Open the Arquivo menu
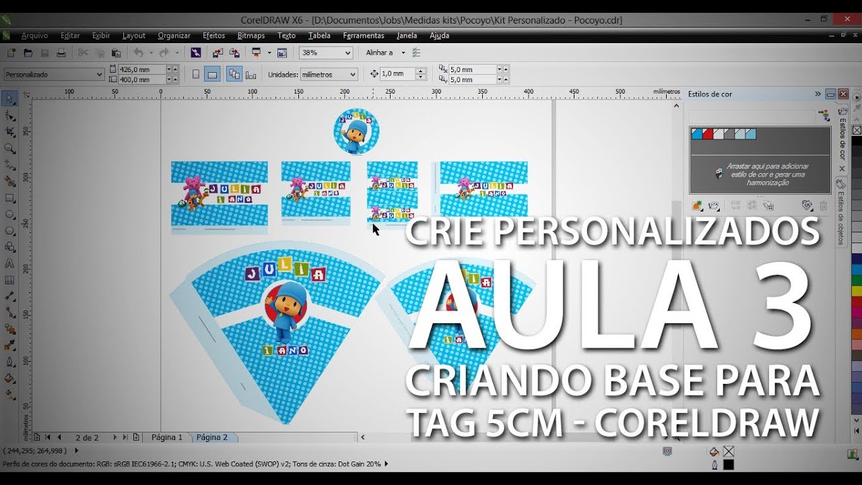862x485 pixels. point(34,36)
